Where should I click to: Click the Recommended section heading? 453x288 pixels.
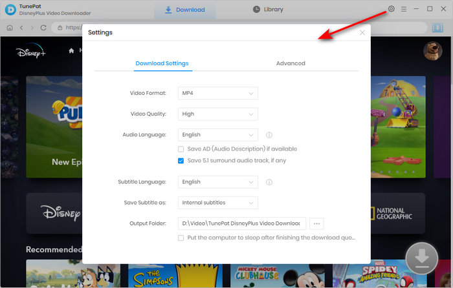[54, 249]
